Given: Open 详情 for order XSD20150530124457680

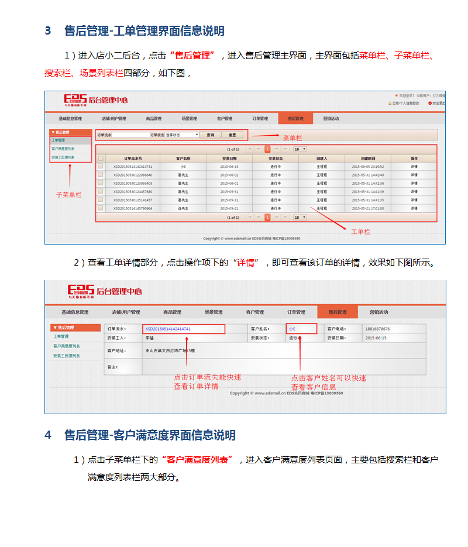Looking at the screenshot, I should (x=414, y=192).
